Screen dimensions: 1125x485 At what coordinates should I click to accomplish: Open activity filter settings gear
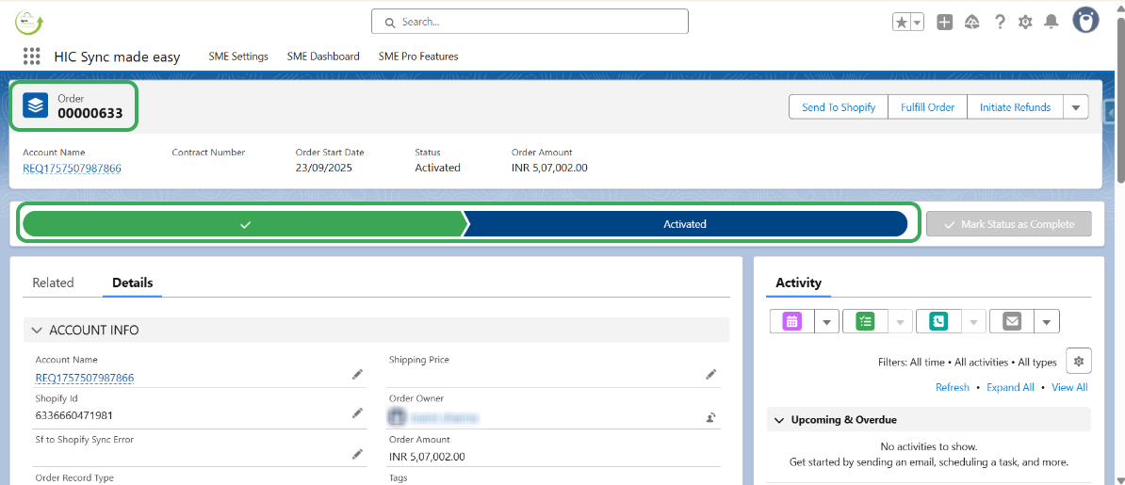[x=1079, y=362]
